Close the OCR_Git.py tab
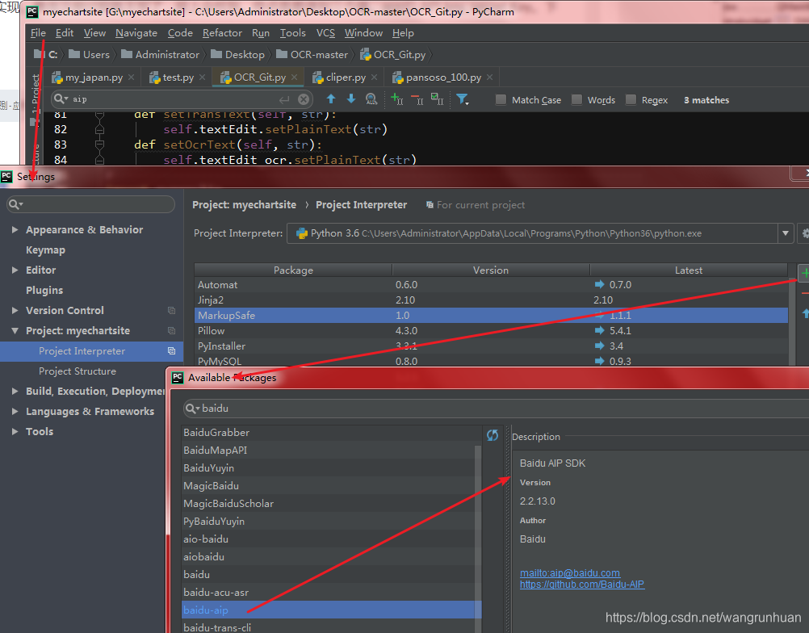The width and height of the screenshot is (809, 633). click(294, 78)
